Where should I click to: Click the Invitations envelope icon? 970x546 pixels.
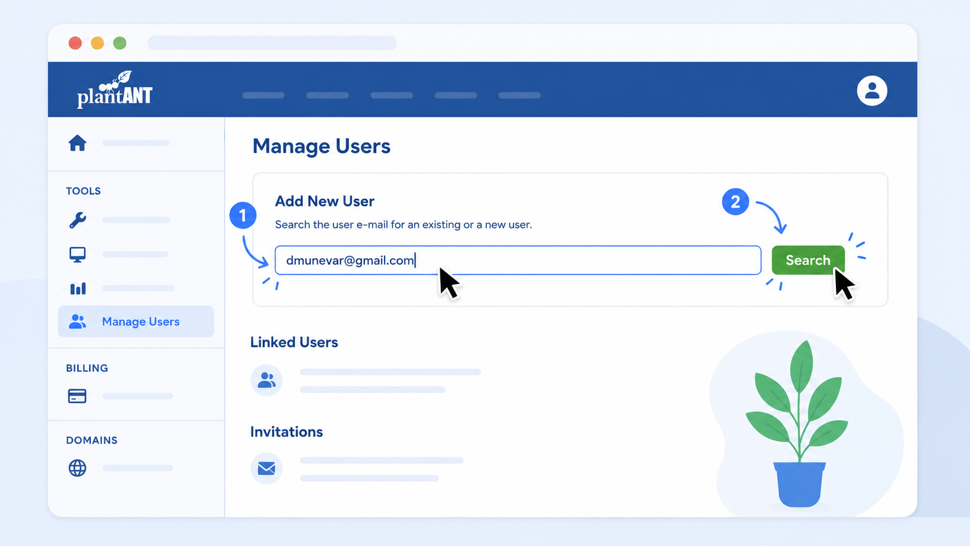click(x=266, y=468)
